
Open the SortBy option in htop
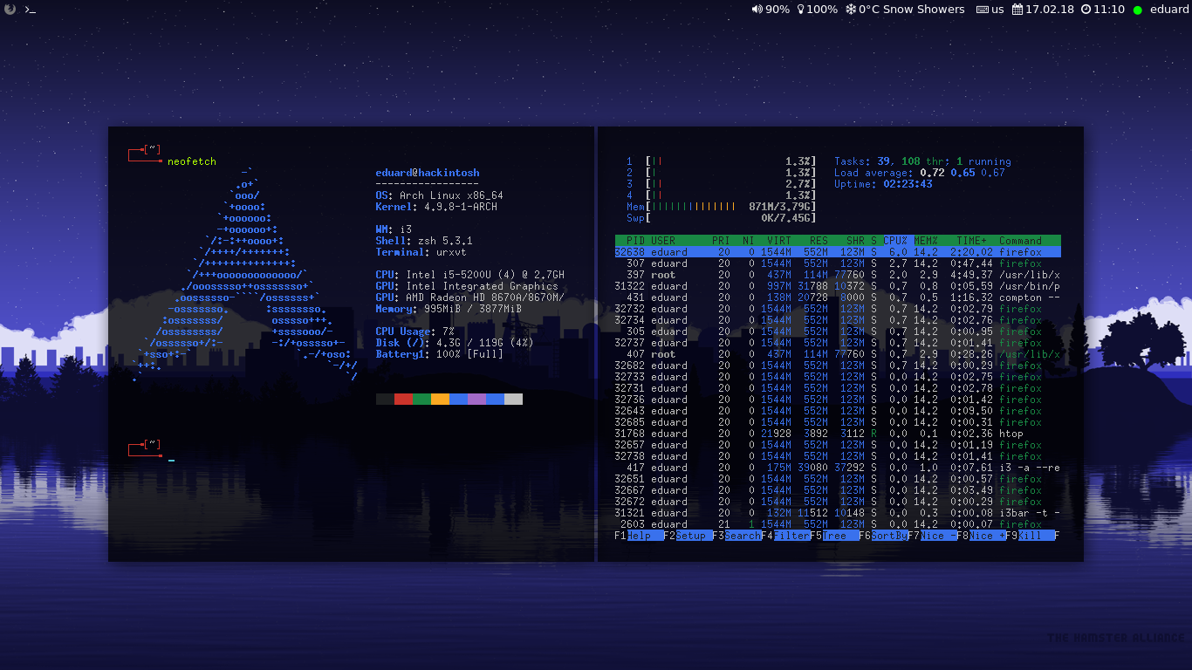889,536
